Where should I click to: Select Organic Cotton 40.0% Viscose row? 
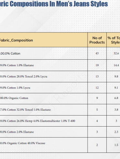coord(22,143)
